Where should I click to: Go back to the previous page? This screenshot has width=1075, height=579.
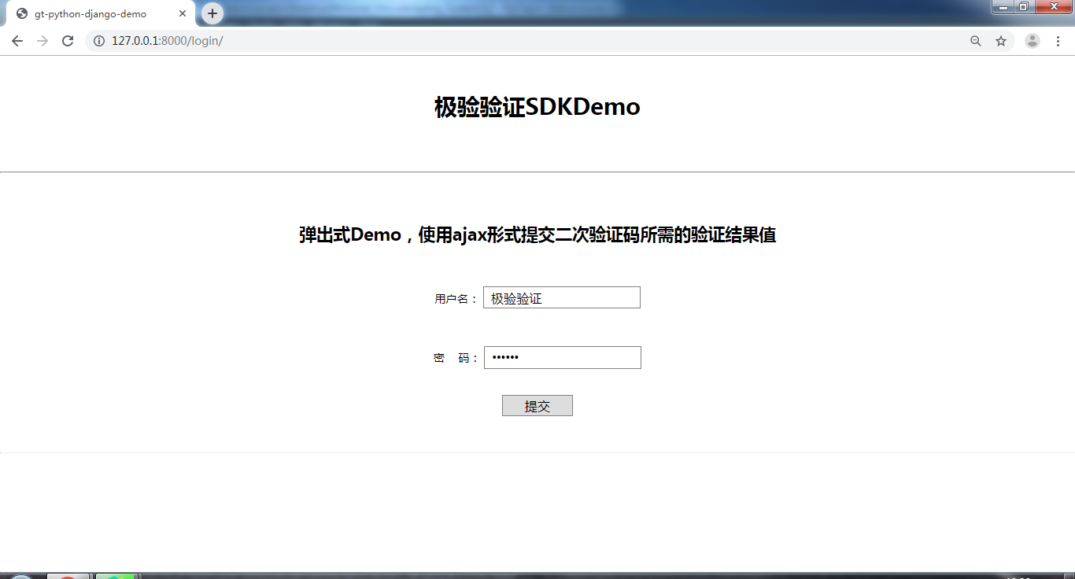click(x=17, y=41)
